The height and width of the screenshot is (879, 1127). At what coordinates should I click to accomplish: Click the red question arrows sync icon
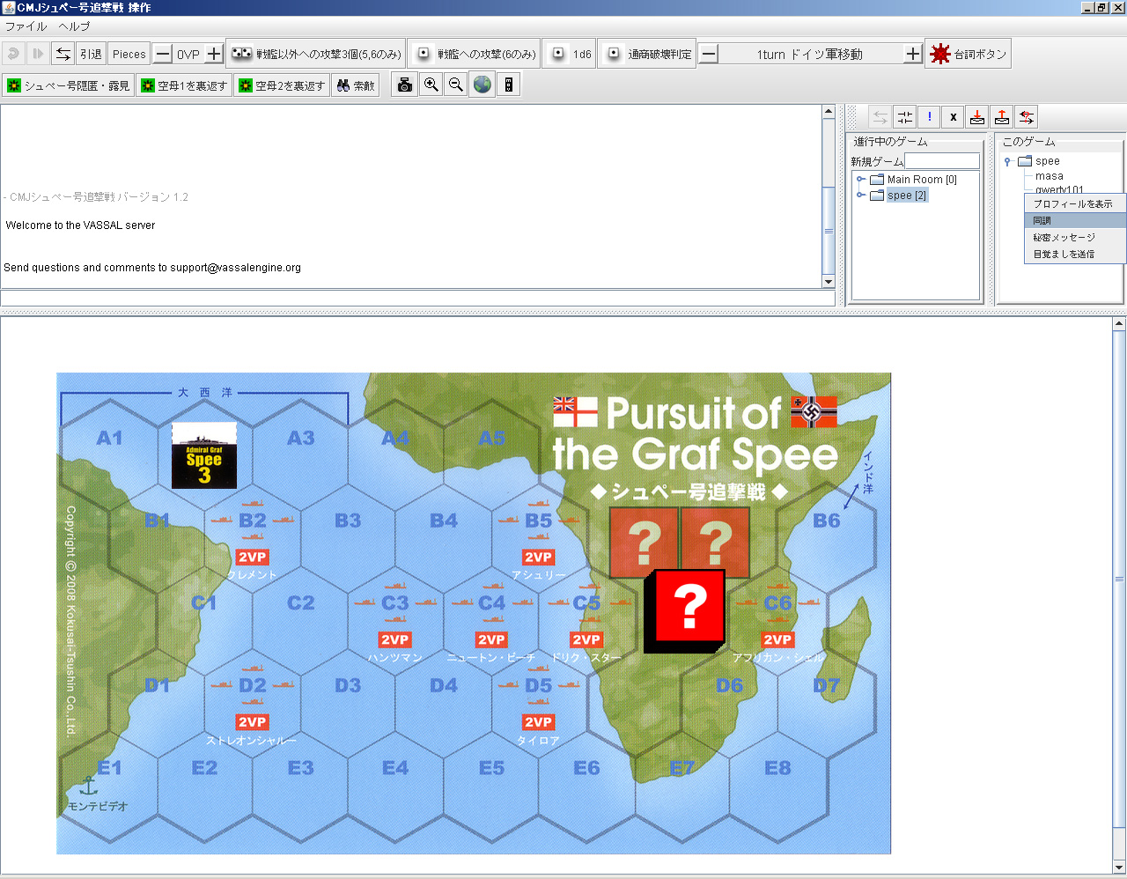1026,117
